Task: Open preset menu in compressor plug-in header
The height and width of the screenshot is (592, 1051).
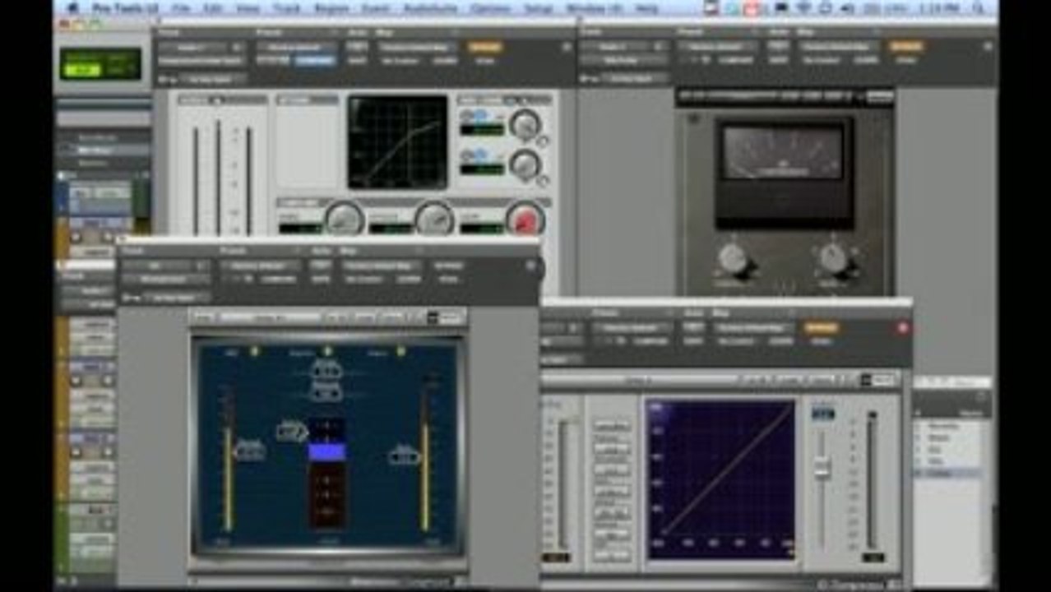Action: pos(295,47)
